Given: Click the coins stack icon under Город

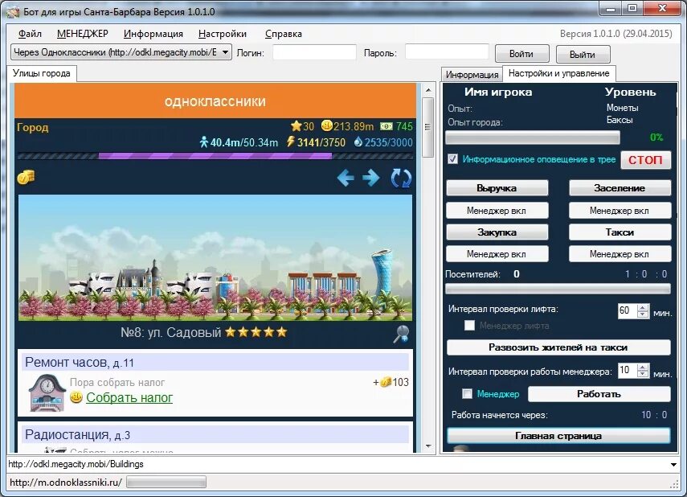Looking at the screenshot, I should 26,177.
